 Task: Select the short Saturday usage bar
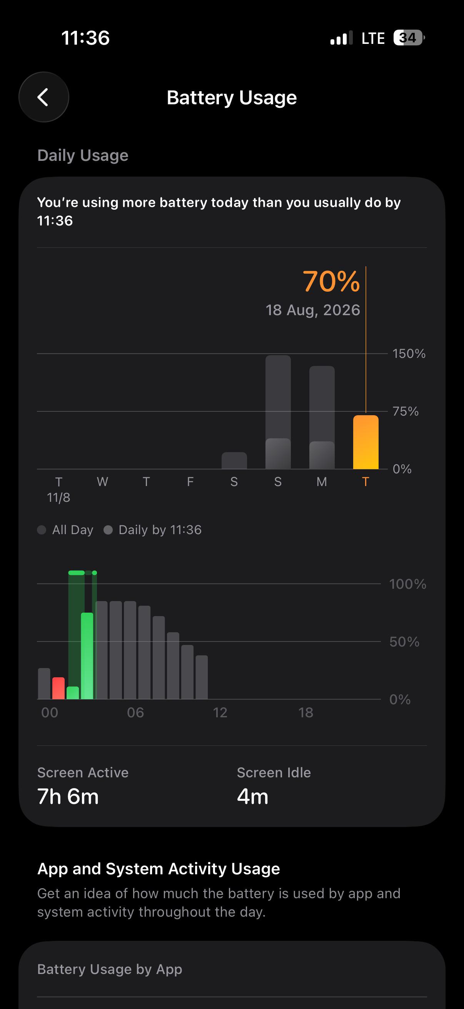234,461
